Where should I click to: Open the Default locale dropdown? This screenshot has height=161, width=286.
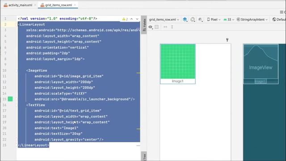coord(279,20)
